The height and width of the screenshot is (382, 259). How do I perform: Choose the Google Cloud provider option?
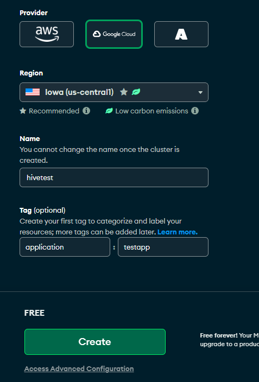[114, 34]
